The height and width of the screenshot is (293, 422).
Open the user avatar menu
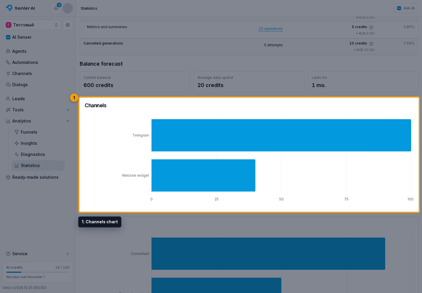(x=68, y=8)
